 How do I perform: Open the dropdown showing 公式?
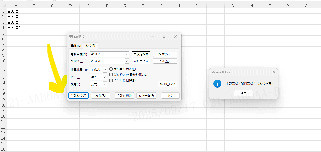click(105, 84)
